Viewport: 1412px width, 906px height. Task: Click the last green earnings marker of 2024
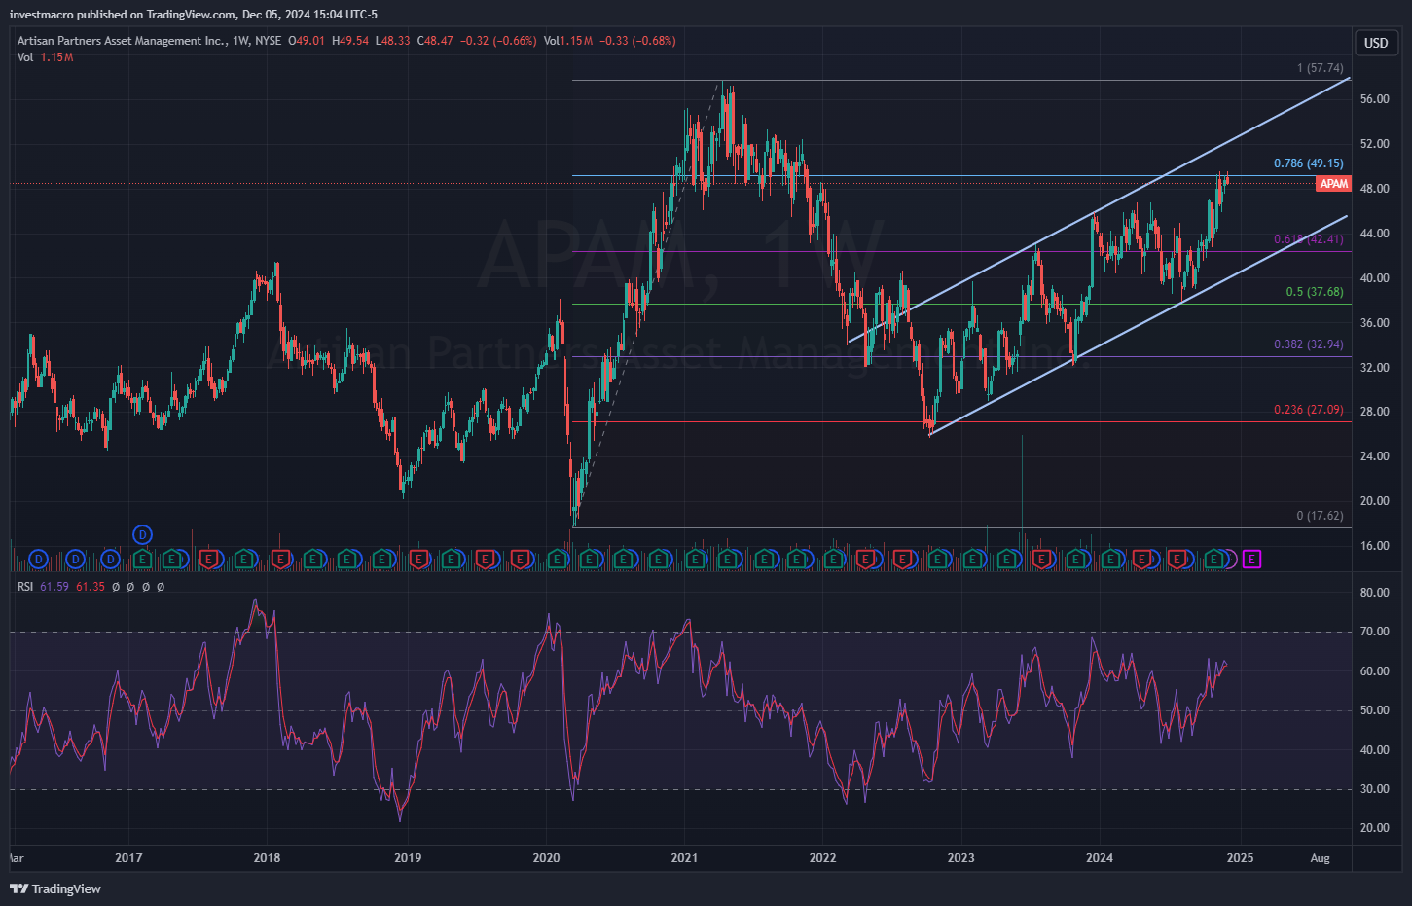[1214, 560]
